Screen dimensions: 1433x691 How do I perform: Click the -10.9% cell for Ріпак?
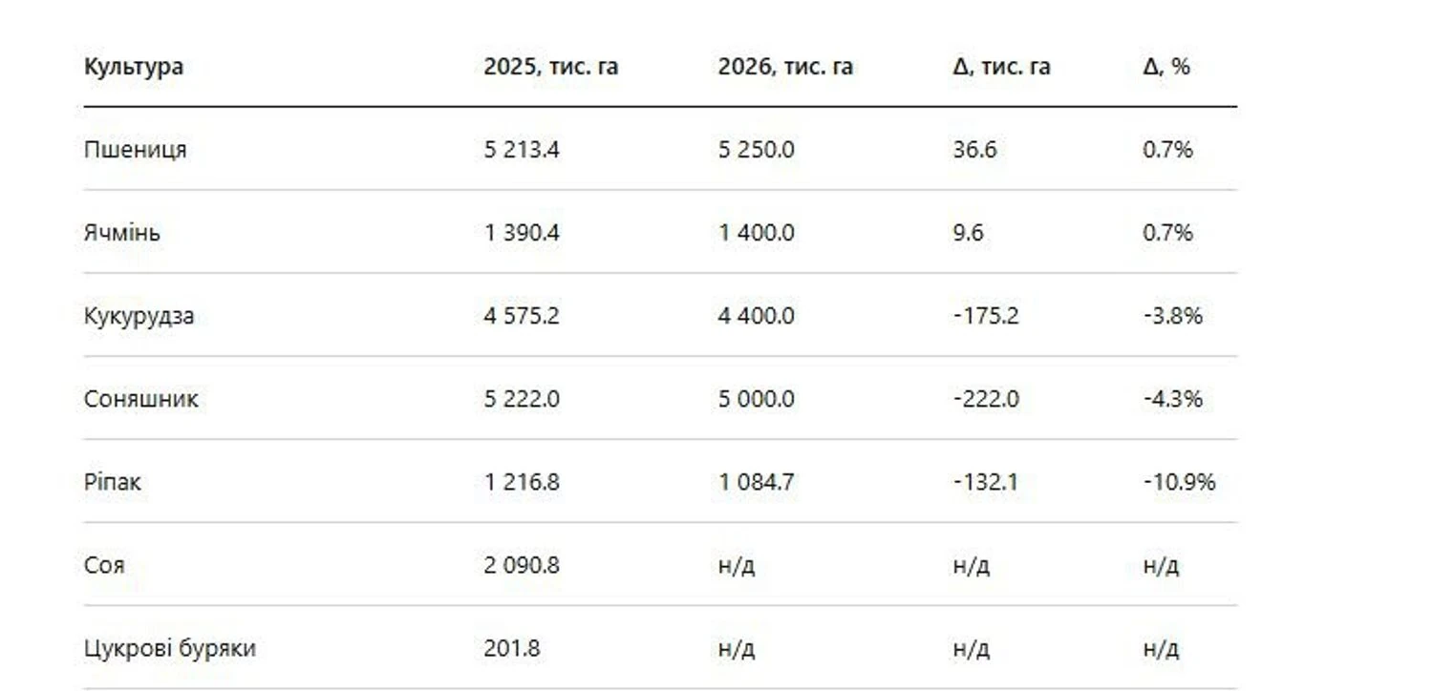[x=1179, y=482]
